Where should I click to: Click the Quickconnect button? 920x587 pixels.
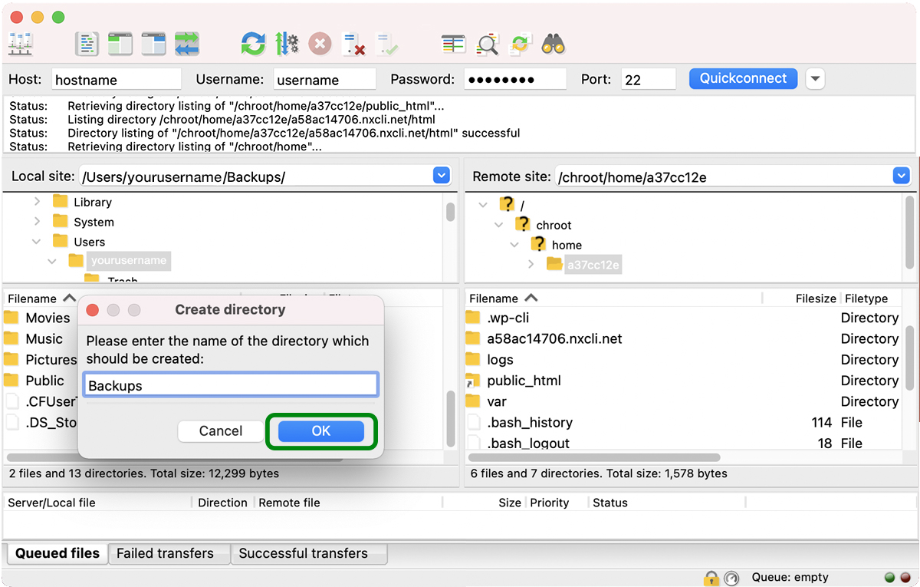coord(743,78)
